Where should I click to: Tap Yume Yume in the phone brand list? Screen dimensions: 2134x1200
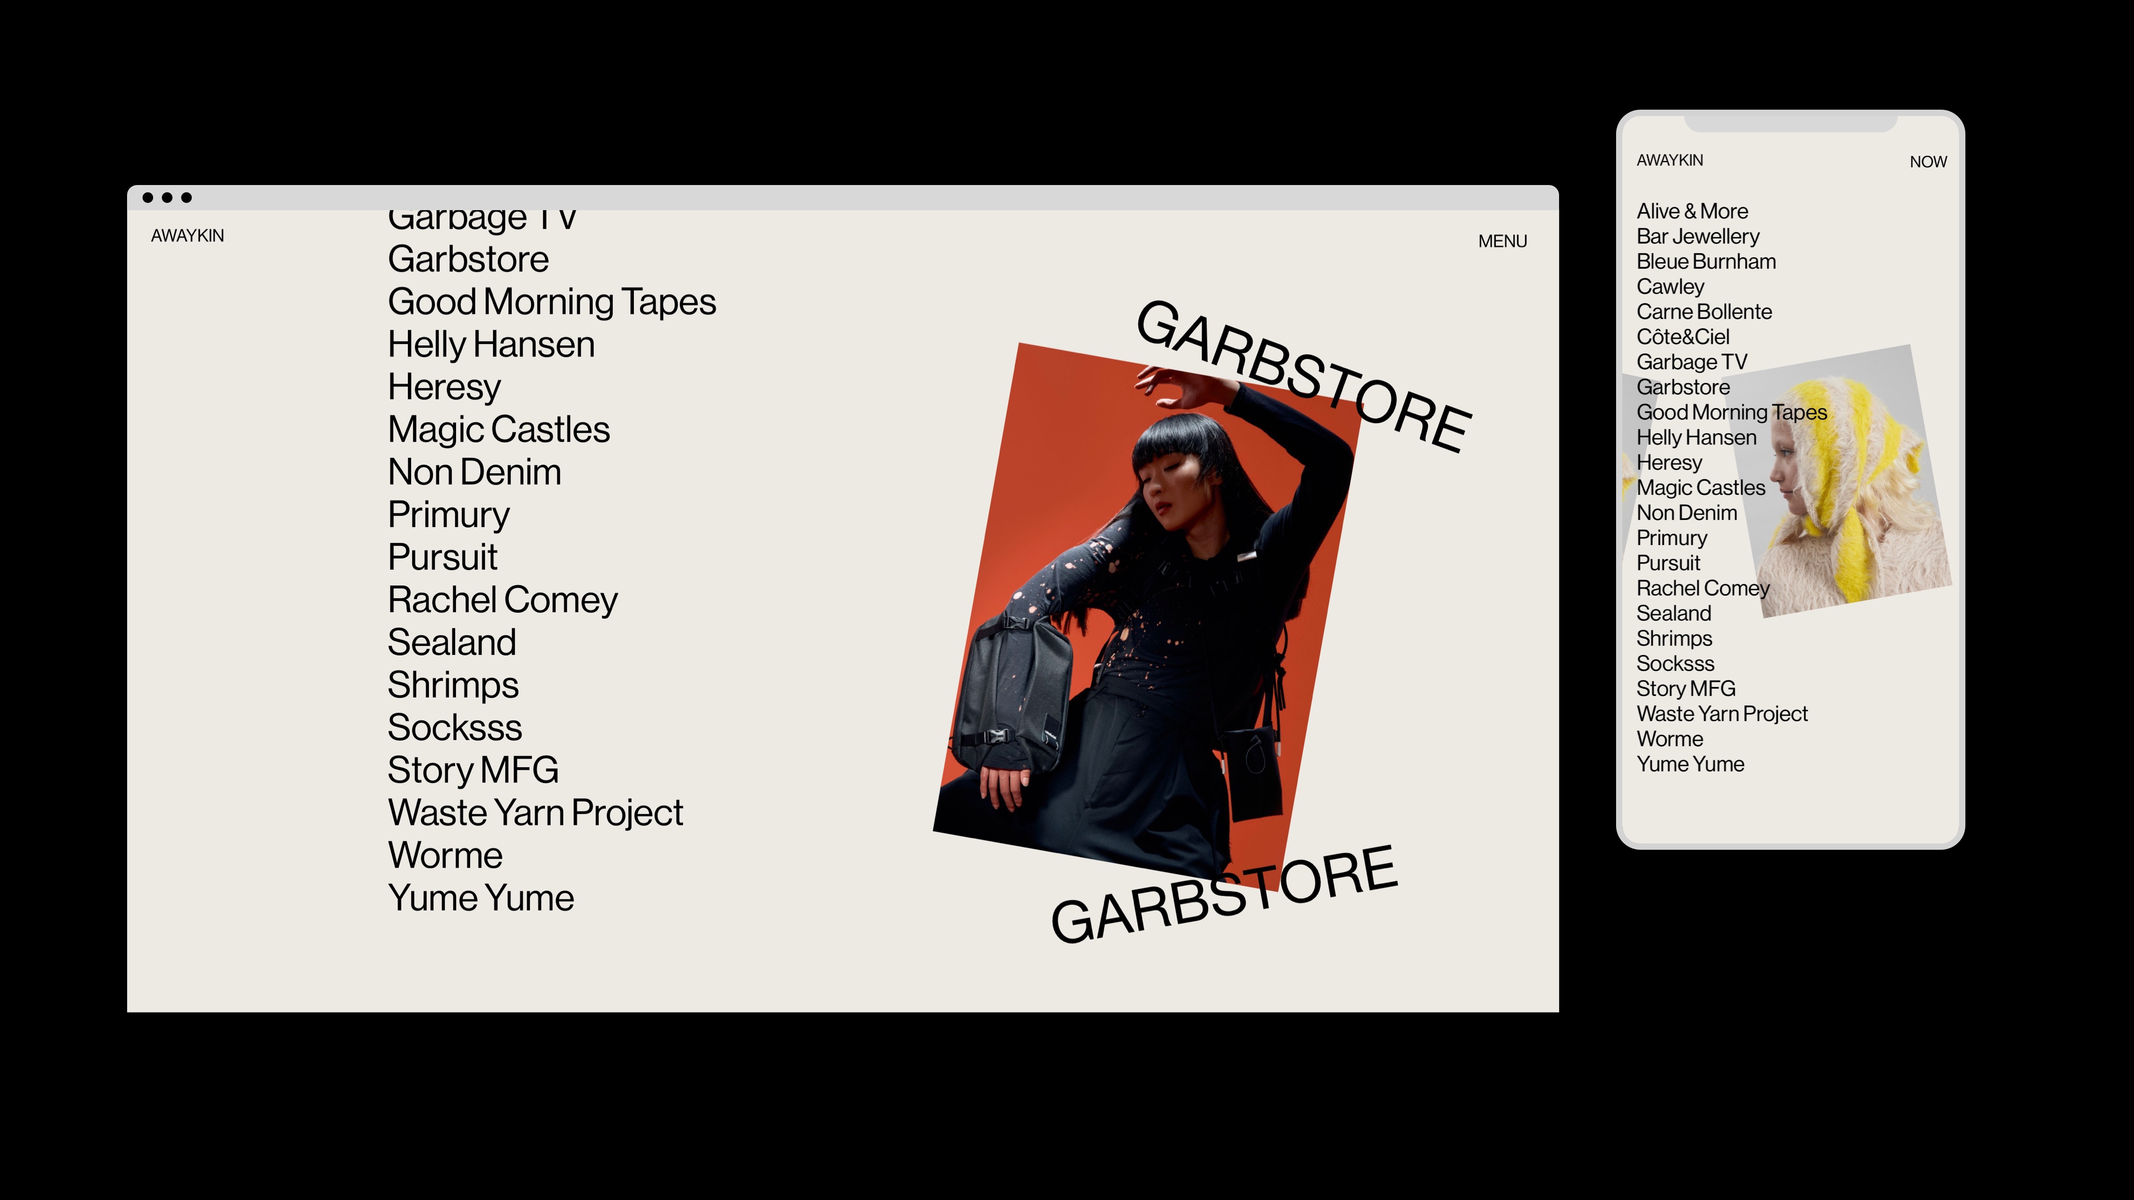tap(1690, 764)
